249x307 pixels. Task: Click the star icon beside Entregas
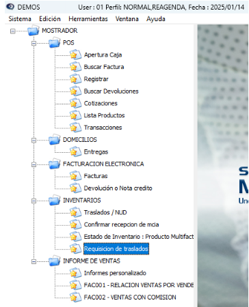(75, 152)
